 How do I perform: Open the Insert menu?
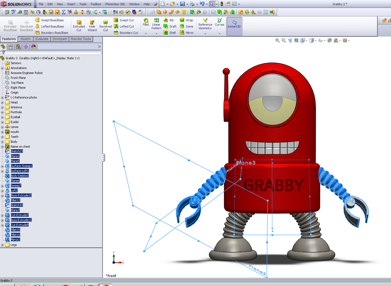[x=71, y=4]
